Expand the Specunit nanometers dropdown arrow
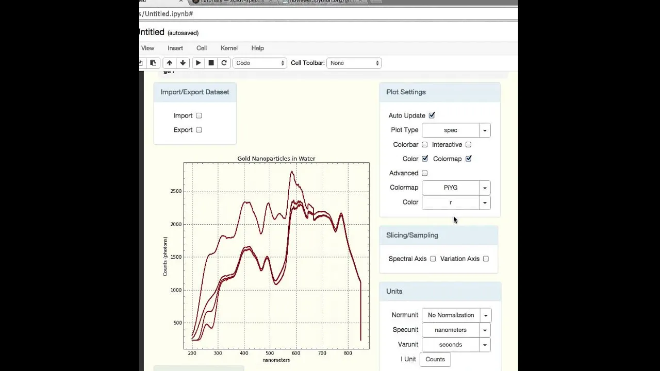Screen dimensions: 660x371 pyautogui.click(x=485, y=330)
